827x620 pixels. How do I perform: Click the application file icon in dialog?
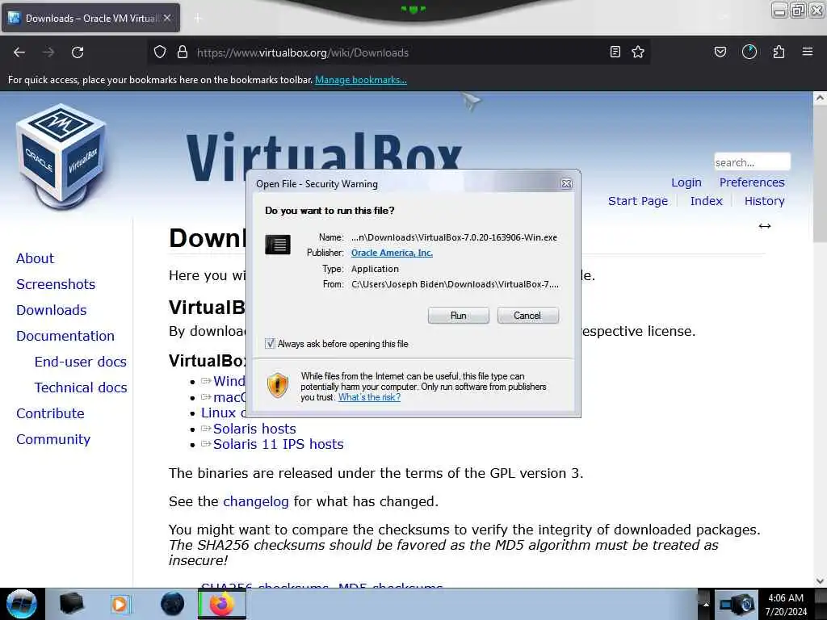(278, 245)
